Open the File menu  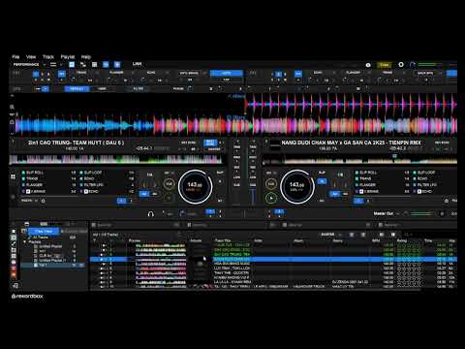(x=15, y=57)
